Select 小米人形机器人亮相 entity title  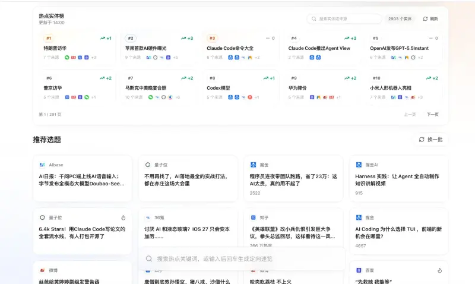point(391,88)
